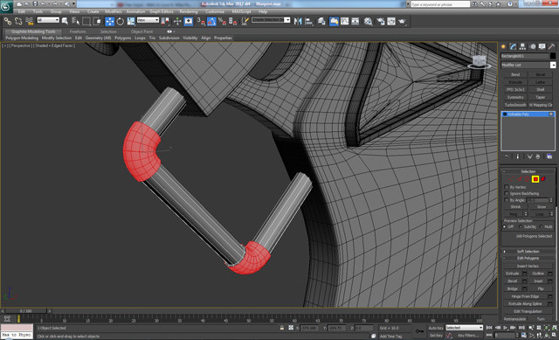This screenshot has width=559, height=340.
Task: Expand the Soft Selection rollout
Action: coord(528,251)
